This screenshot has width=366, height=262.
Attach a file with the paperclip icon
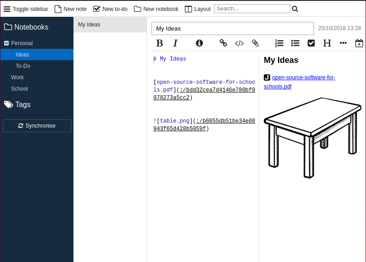coord(256,43)
